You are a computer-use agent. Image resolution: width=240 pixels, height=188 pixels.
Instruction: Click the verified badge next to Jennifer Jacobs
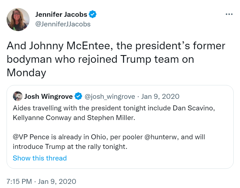(93, 14)
